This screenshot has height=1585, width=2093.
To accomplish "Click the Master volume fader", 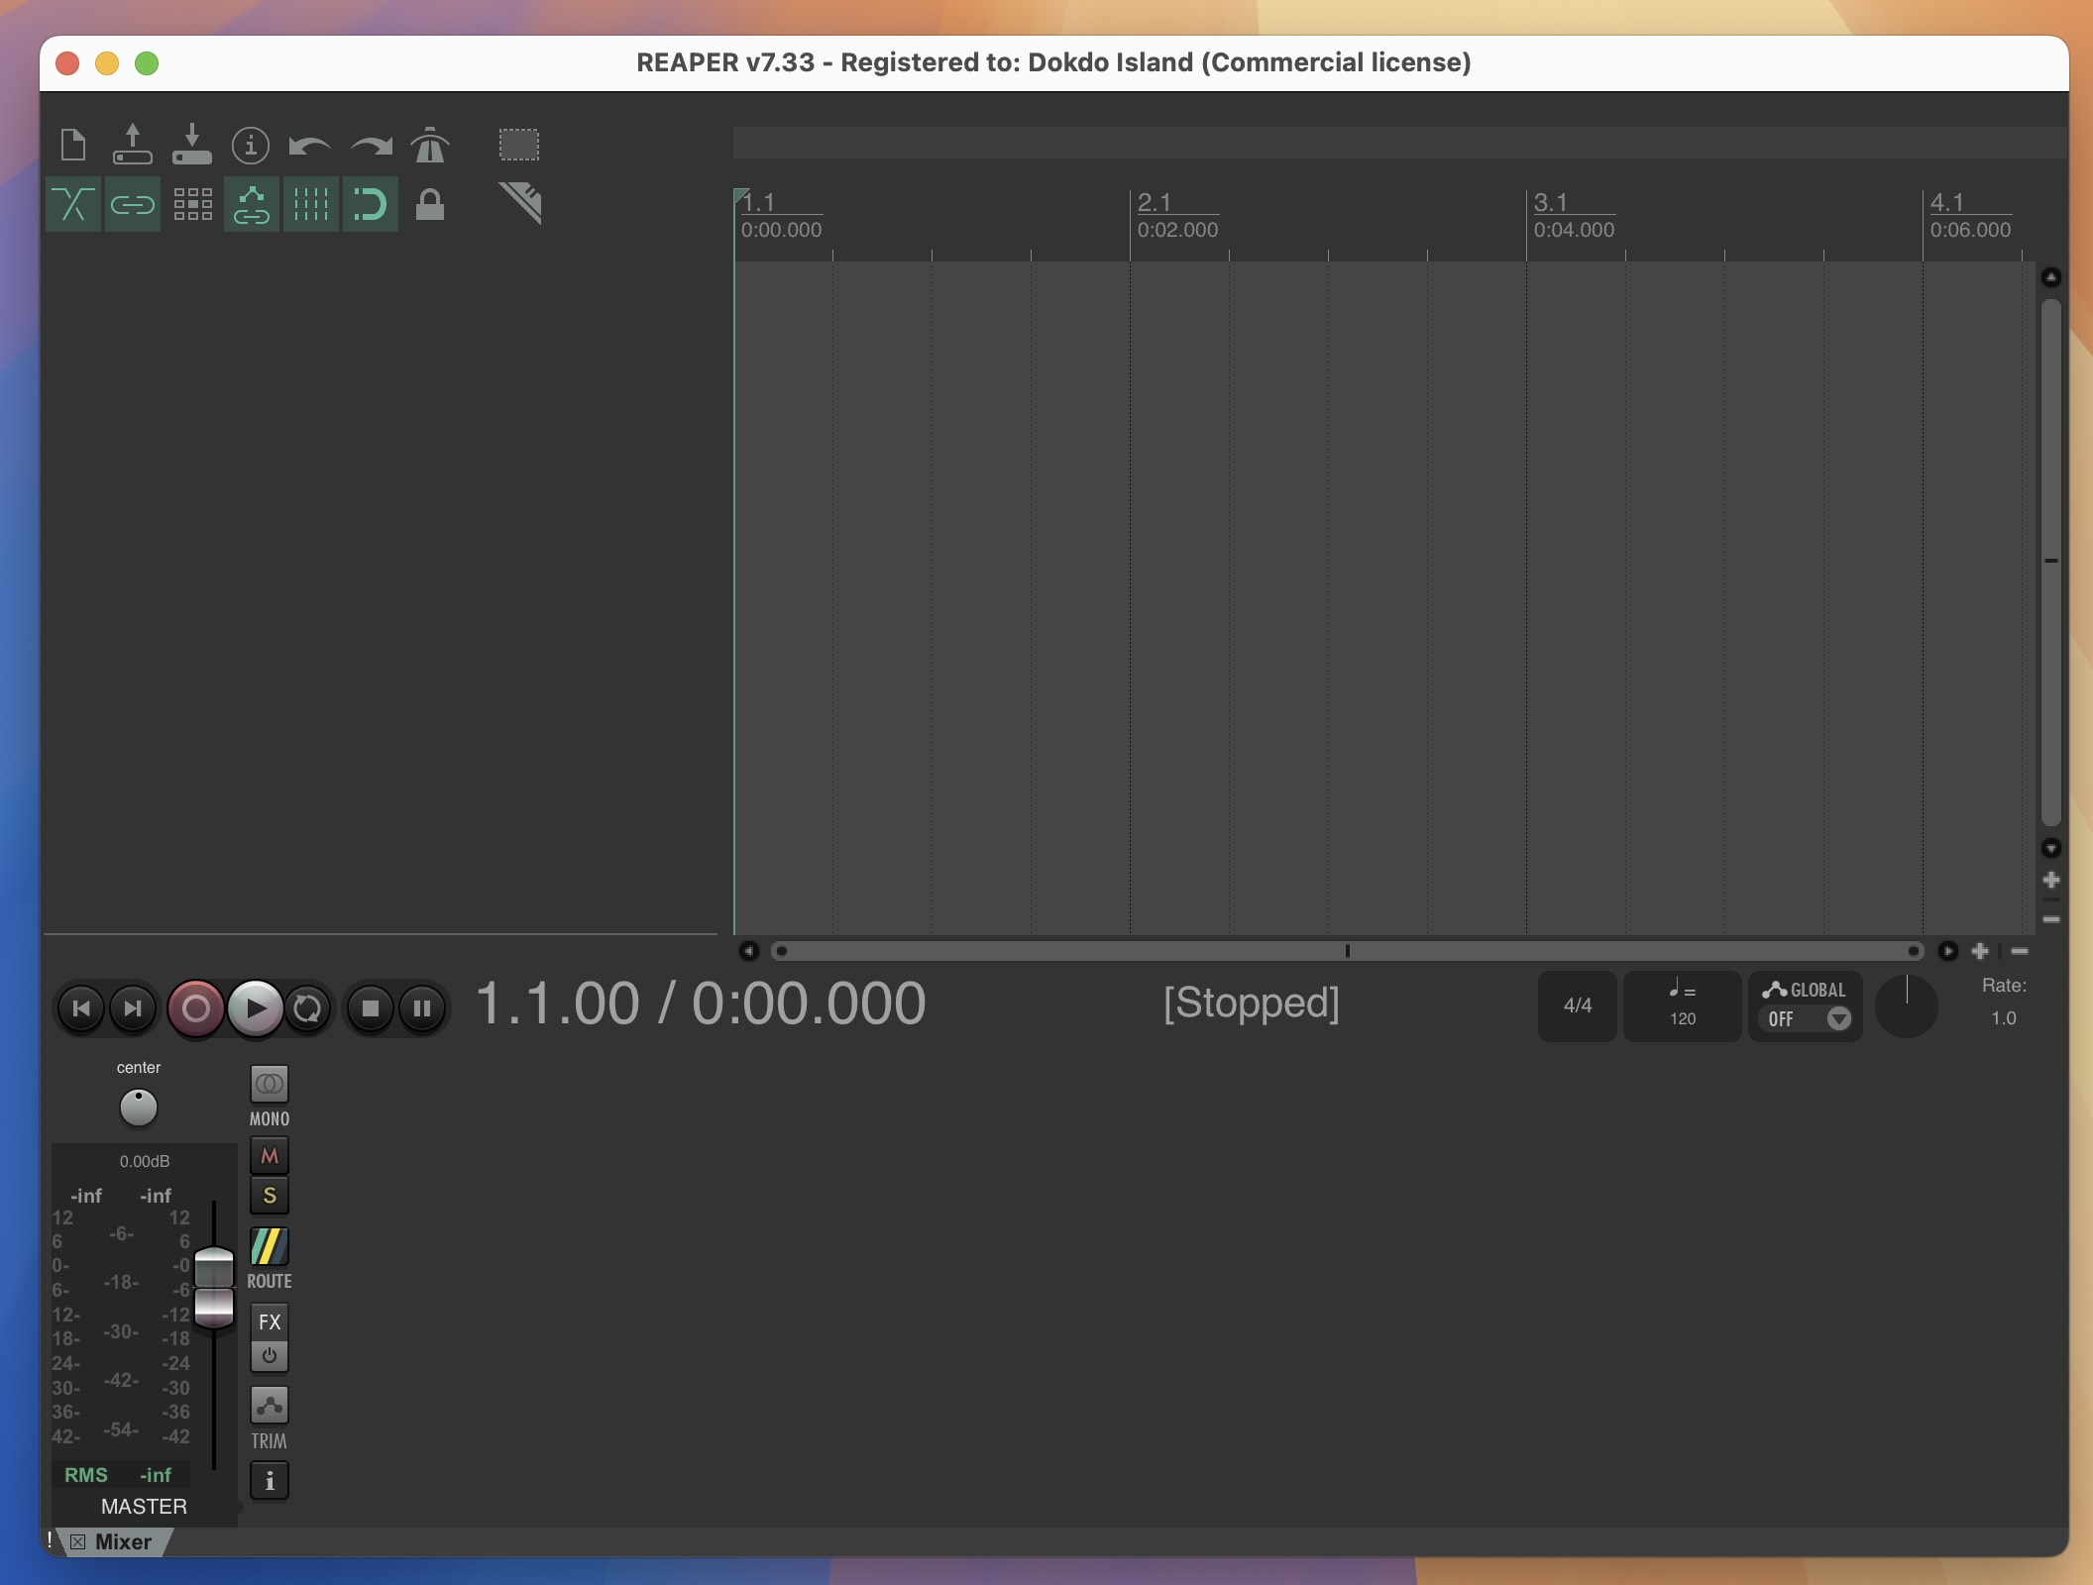I will click(213, 1288).
